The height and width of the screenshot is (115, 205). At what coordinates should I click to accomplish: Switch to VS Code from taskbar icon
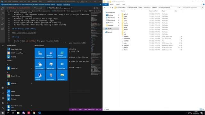(39, 113)
